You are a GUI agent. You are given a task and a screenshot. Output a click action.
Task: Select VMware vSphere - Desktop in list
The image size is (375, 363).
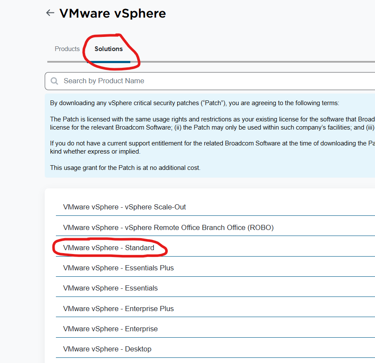coord(107,349)
